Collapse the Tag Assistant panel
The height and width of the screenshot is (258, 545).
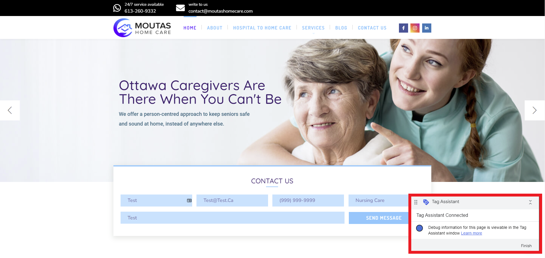coord(530,202)
